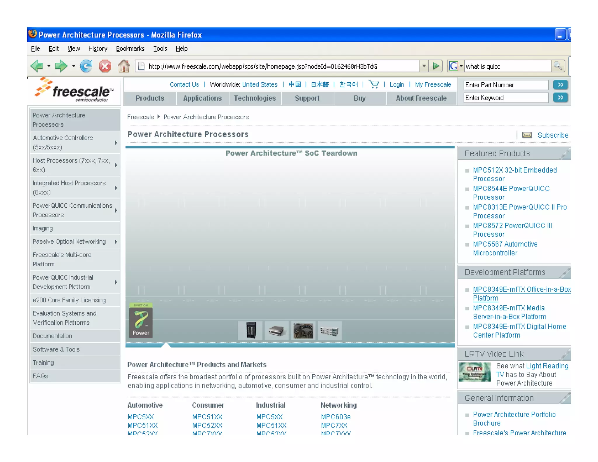
Task: Click the green Go arrow beside URL
Action: pos(436,66)
